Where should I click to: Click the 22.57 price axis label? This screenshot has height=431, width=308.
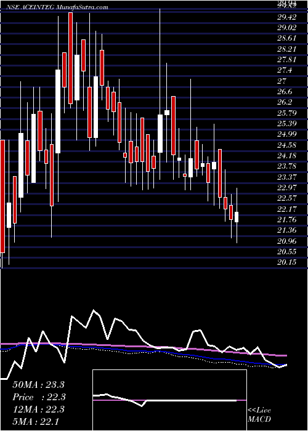(x=286, y=198)
